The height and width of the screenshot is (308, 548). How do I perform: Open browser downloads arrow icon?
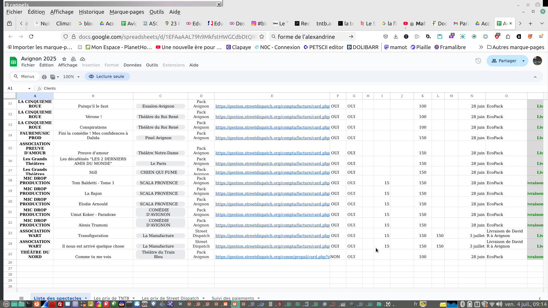tap(396, 37)
